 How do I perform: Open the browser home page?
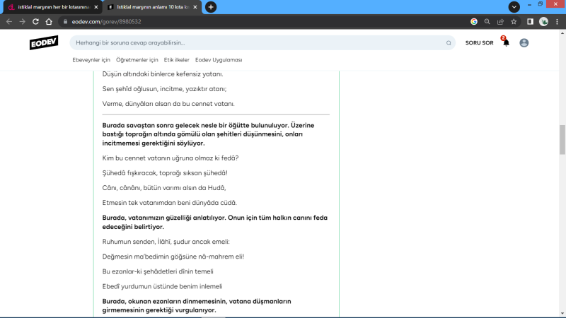point(49,22)
